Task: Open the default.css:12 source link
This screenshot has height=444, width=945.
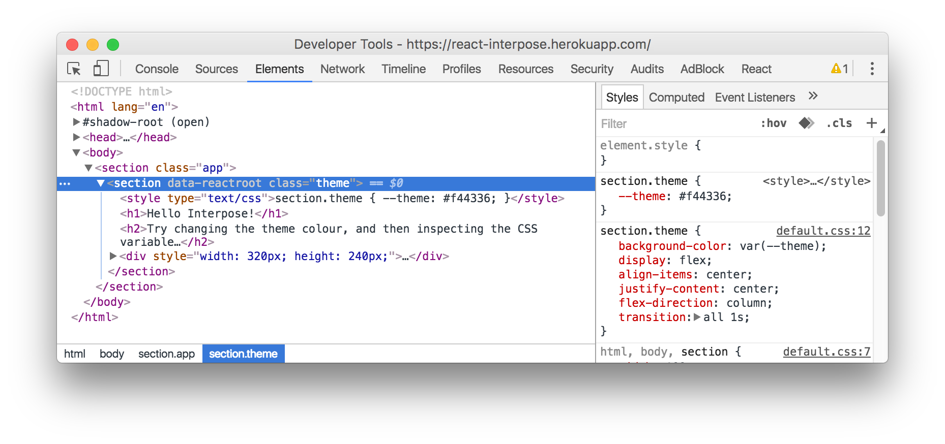Action: 823,231
